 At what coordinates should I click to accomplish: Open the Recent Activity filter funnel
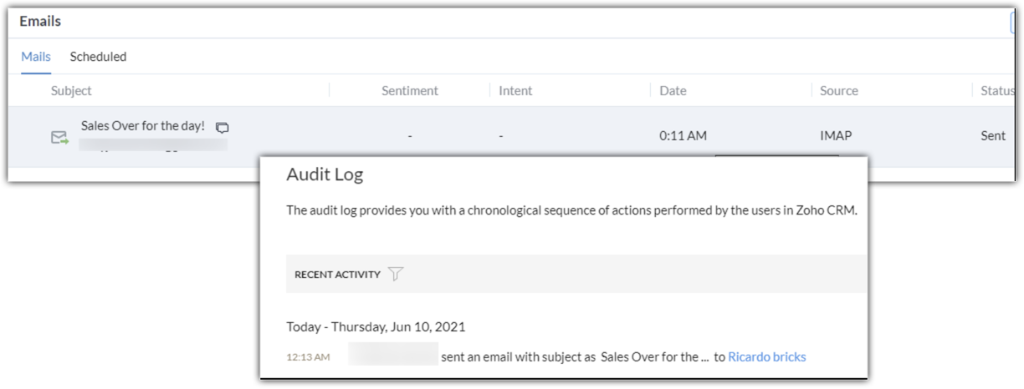pos(396,274)
